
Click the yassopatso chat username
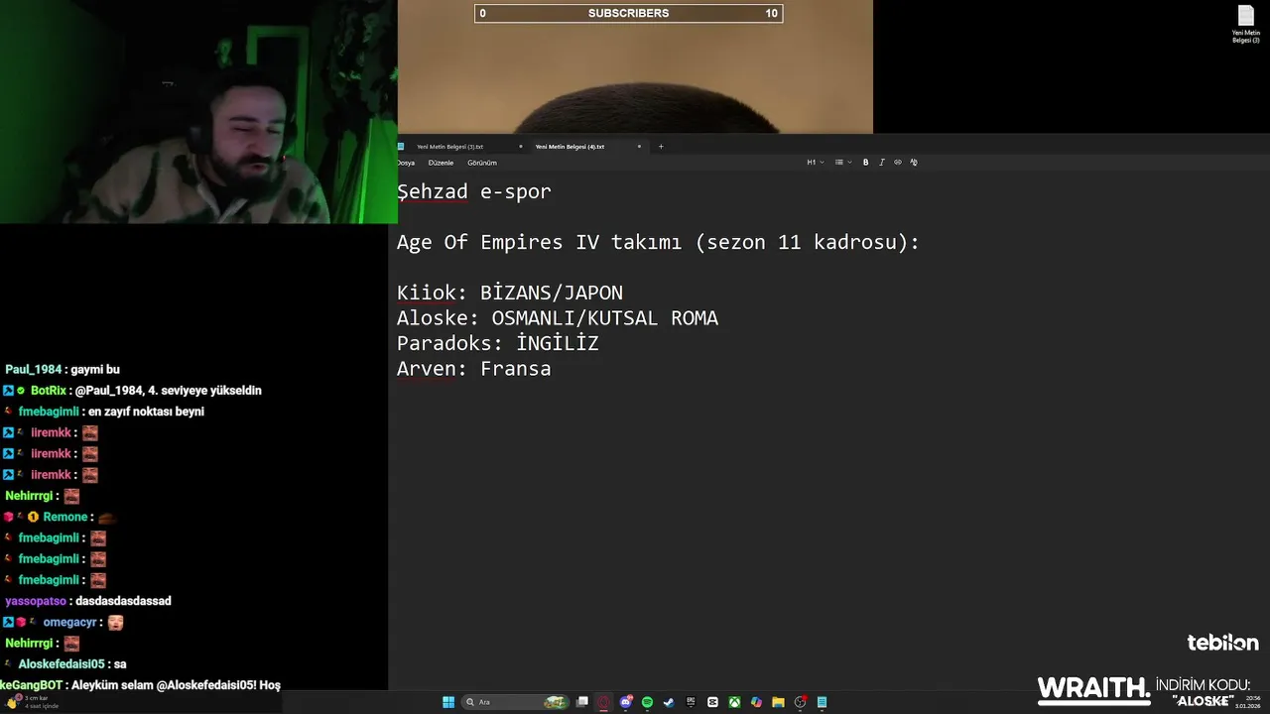(36, 601)
